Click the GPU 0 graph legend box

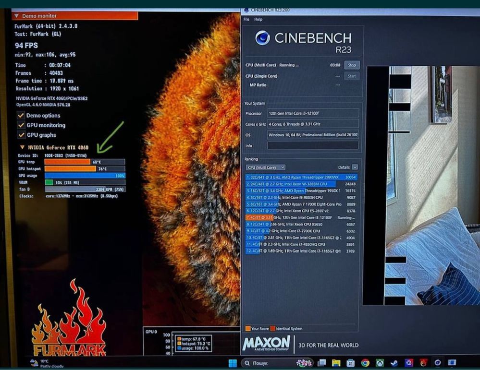pyautogui.click(x=193, y=344)
